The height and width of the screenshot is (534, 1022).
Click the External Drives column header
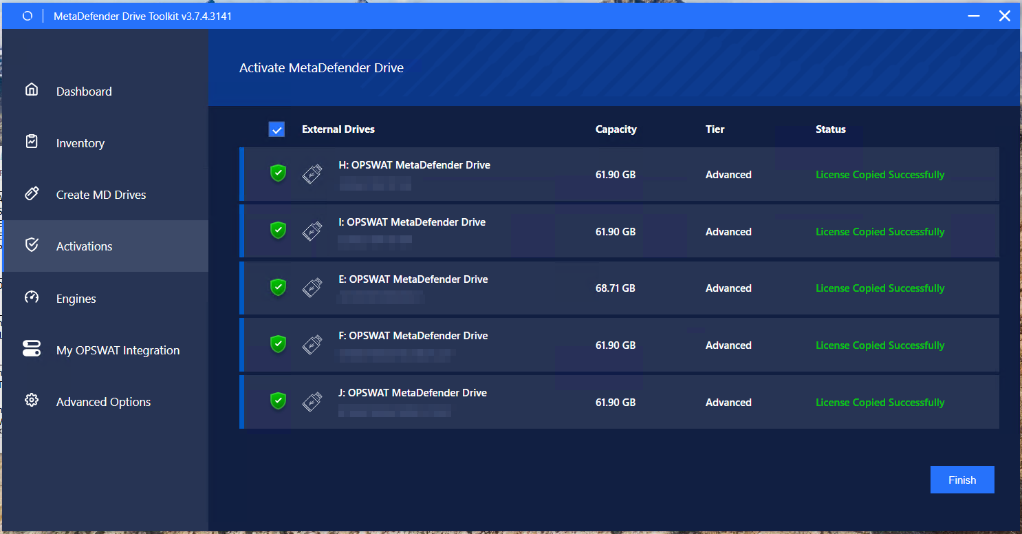click(x=338, y=129)
